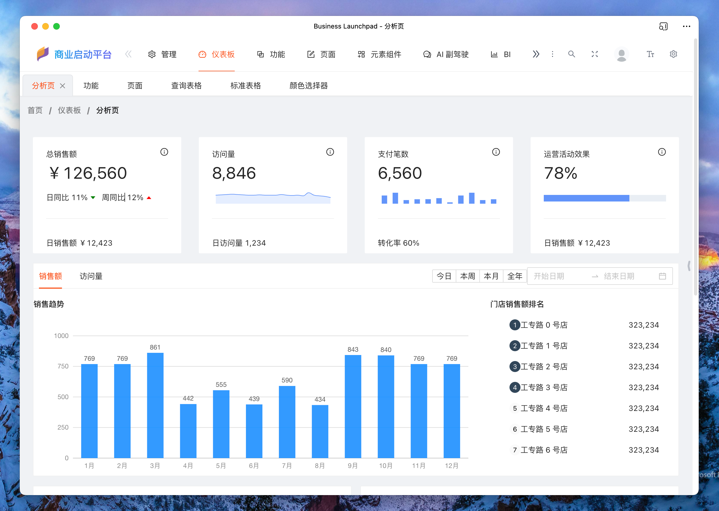The image size is (719, 511).
Task: Click the 页面 edit icon
Action: click(x=311, y=55)
